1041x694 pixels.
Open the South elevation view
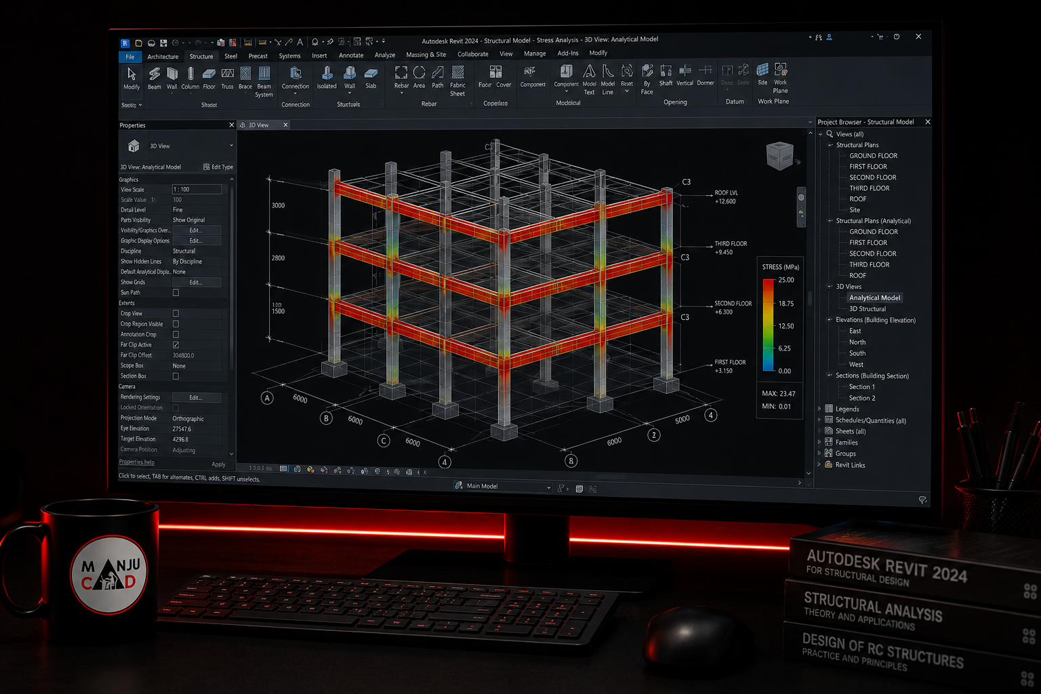(x=857, y=353)
